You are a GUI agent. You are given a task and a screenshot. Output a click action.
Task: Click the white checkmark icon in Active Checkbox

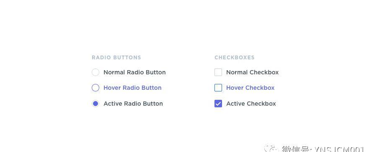click(x=218, y=104)
